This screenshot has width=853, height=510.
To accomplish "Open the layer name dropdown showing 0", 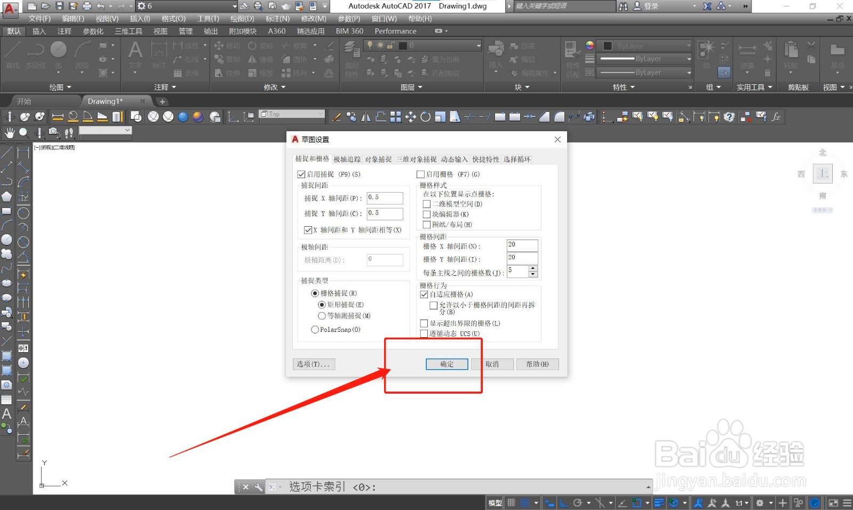I will coord(423,45).
